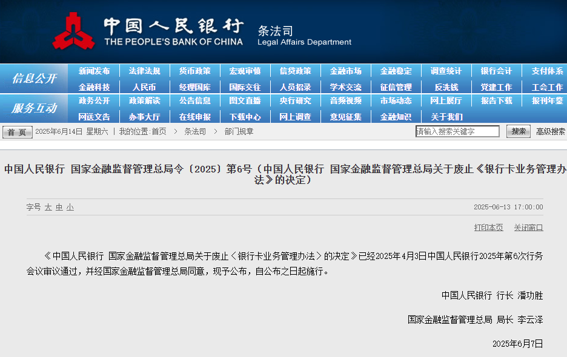Viewport: 567px width, 357px height.
Task: Visit 网上展厅 page
Action: point(446,101)
